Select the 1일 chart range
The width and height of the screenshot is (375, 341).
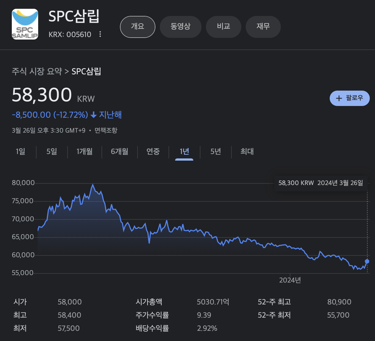pyautogui.click(x=21, y=152)
